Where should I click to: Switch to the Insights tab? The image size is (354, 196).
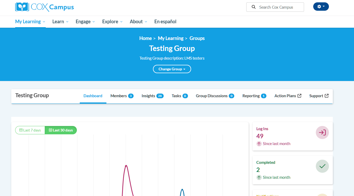(152, 96)
